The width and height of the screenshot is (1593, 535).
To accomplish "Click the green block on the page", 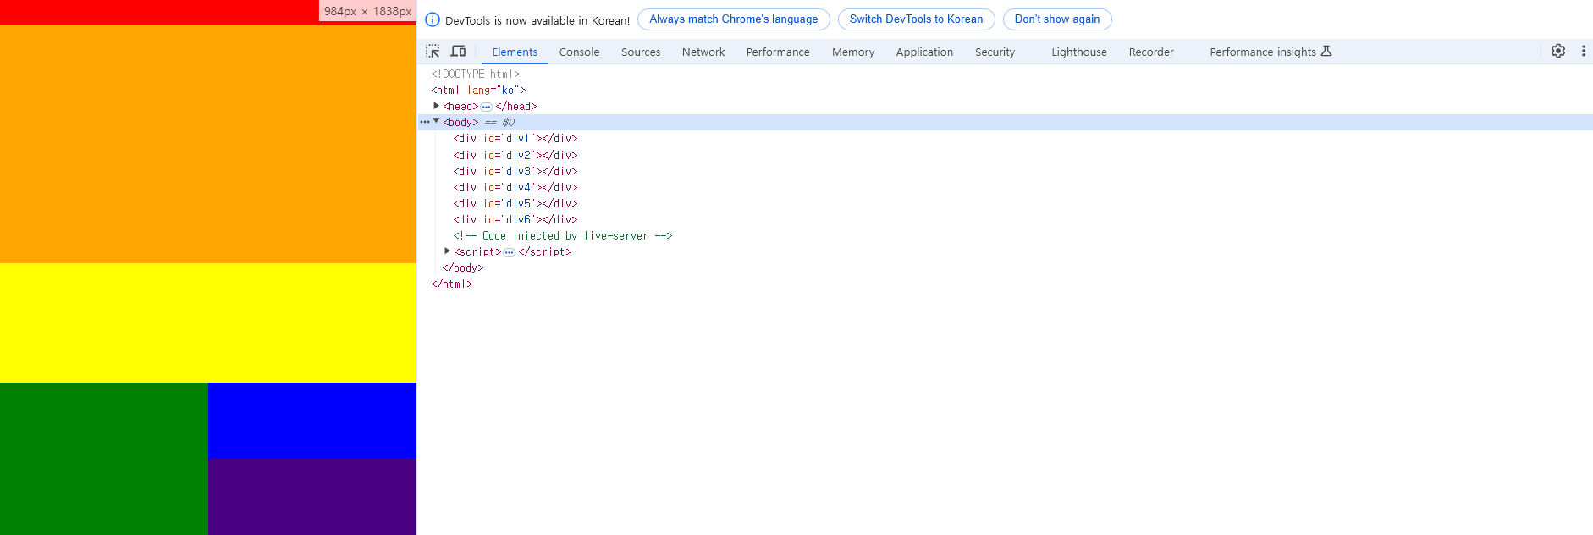I will [104, 459].
